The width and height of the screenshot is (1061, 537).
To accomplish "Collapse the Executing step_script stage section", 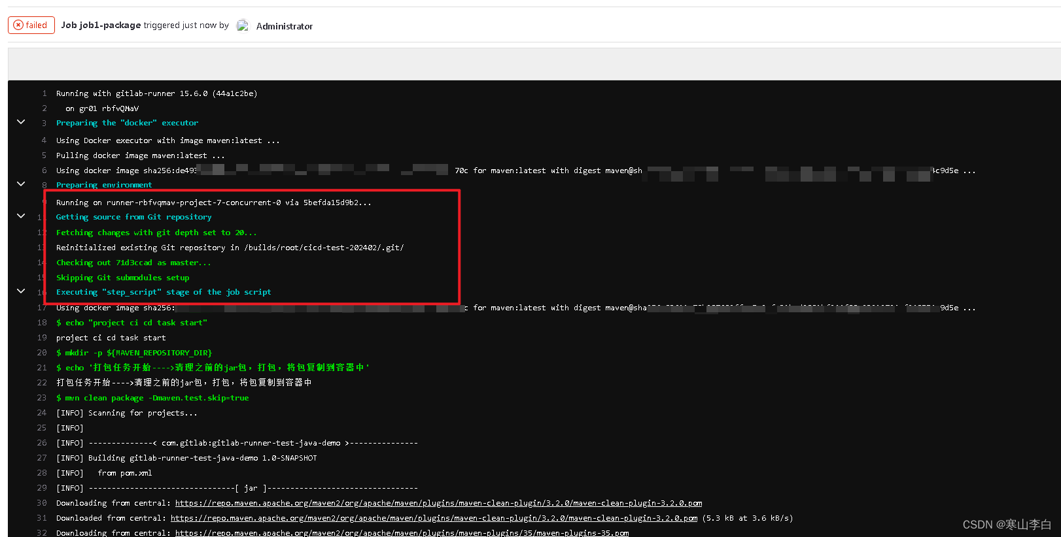I will [x=21, y=291].
